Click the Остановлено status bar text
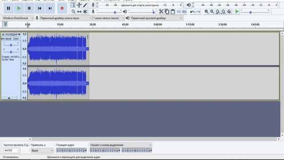The image size is (284, 160). (11, 157)
